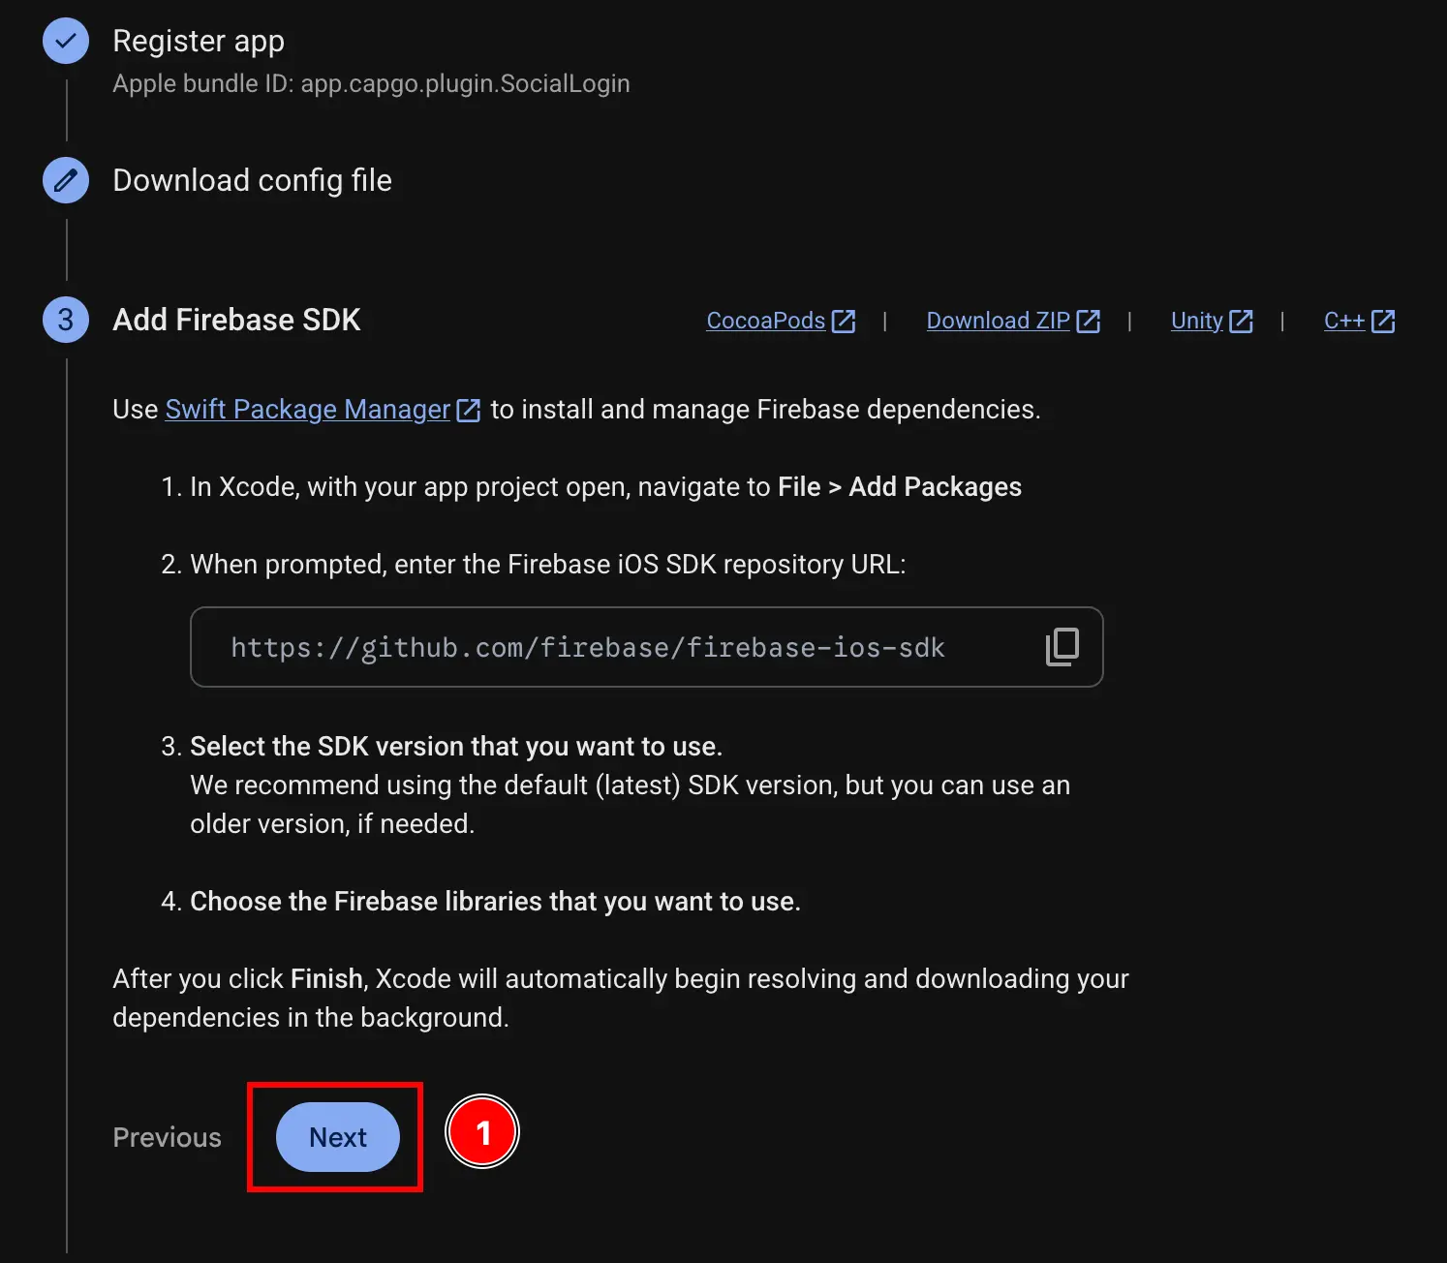Select the firebase-ios-sdk URL field

point(588,647)
